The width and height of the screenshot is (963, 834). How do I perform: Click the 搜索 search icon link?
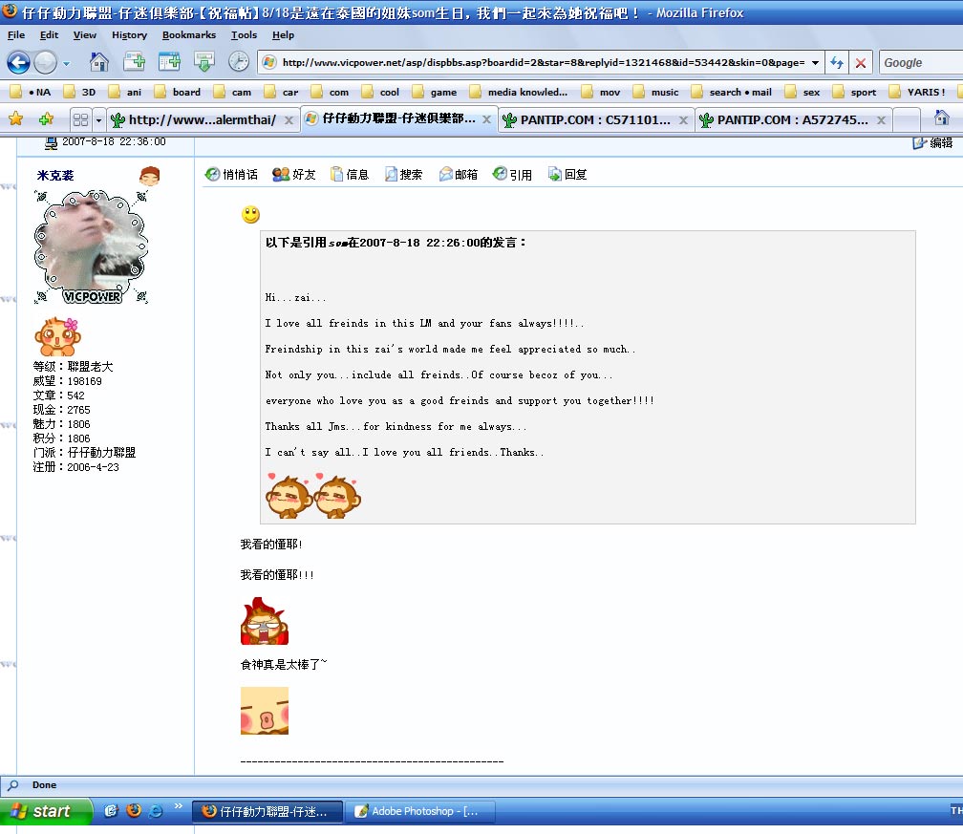click(x=403, y=175)
